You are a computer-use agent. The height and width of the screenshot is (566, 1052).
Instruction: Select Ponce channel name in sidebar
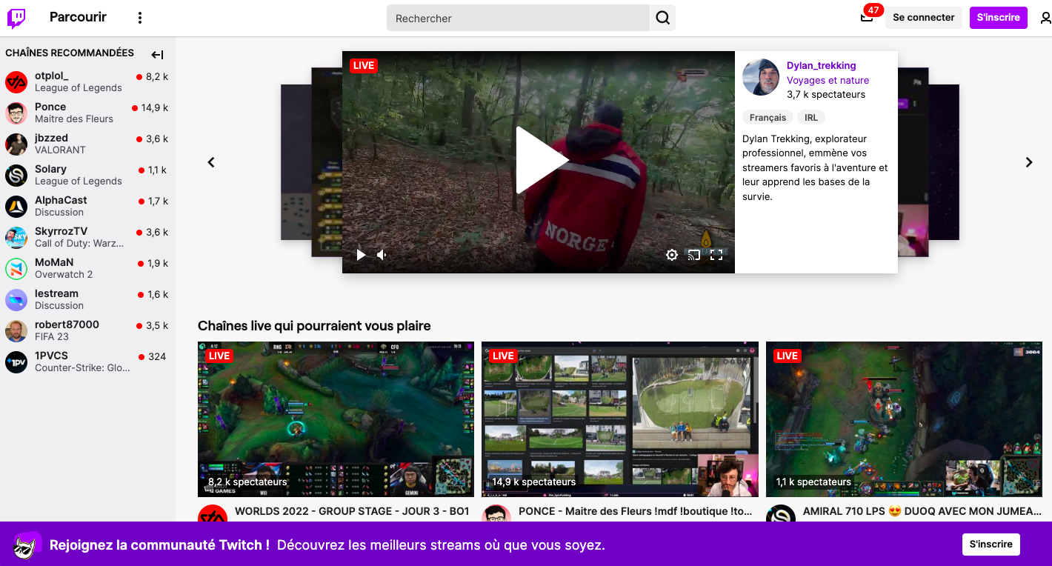[x=50, y=107]
